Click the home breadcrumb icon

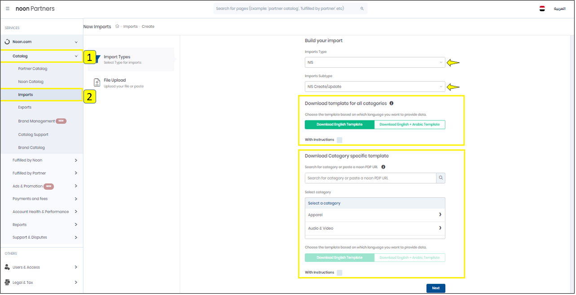click(x=117, y=26)
